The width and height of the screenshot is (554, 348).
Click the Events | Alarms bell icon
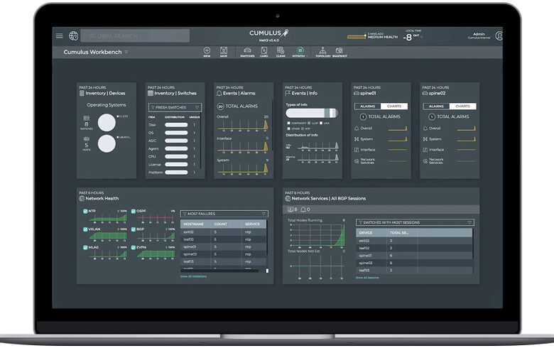point(219,93)
